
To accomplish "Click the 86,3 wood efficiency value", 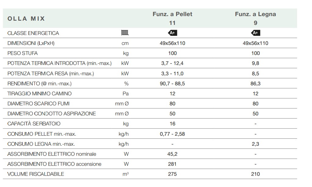I will click(255, 83).
